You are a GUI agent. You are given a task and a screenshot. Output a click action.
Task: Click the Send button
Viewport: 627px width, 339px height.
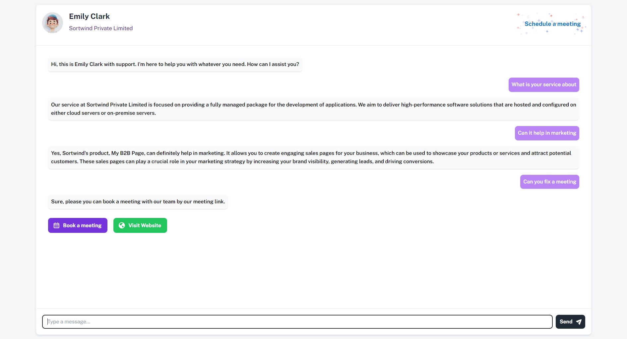570,322
